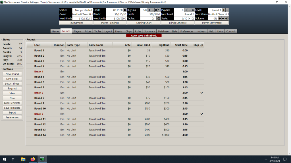
Task: Click the New Round button
Action: pos(12,74)
